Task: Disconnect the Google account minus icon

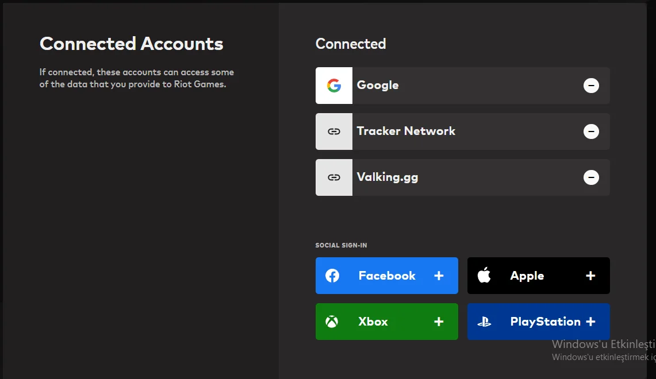Action: (x=591, y=86)
